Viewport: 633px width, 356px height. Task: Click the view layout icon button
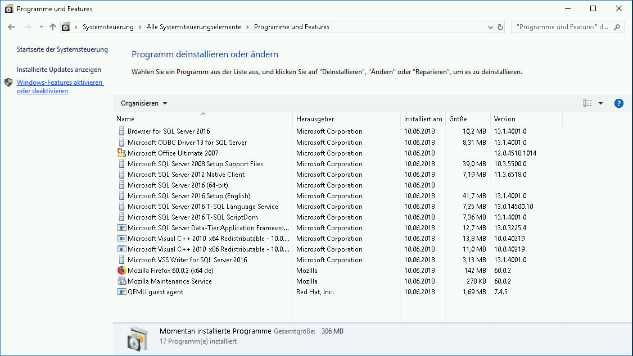(587, 103)
